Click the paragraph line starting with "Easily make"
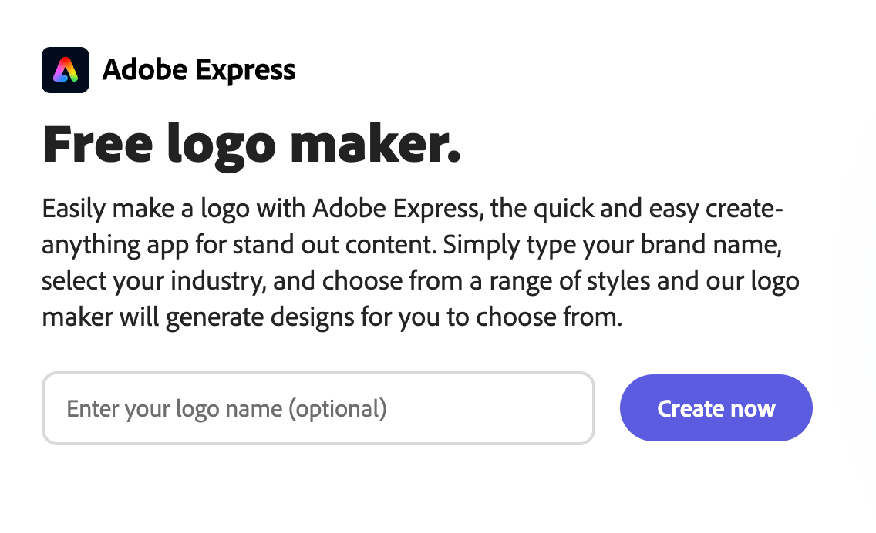 [413, 209]
